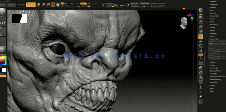
Task: Expand the UV Map subpalette
Action: click(x=212, y=65)
